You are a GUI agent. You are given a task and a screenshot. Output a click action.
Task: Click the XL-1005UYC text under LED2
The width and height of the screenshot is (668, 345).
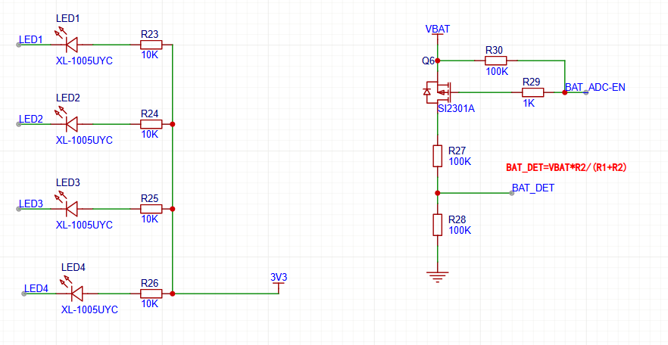[x=84, y=140]
